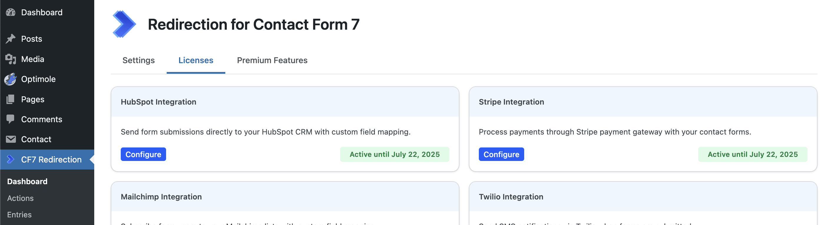Select the bold Dashboard submenu item

coord(27,182)
